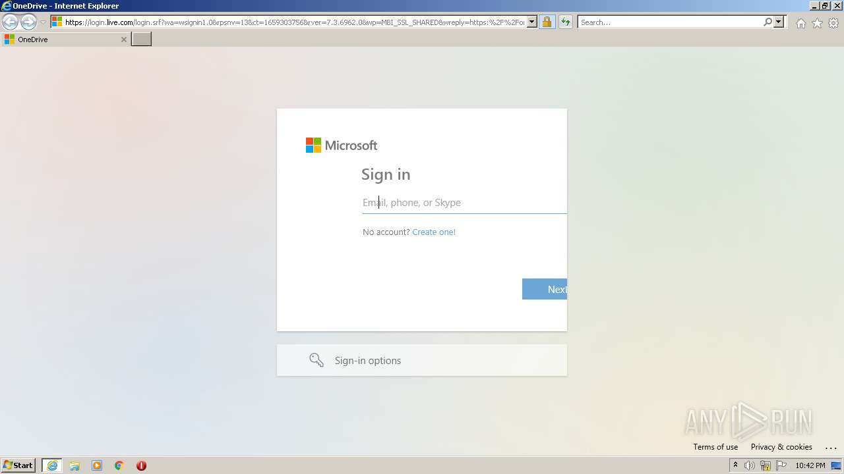
Task: Click the 10:42 PM clock
Action: click(x=810, y=465)
